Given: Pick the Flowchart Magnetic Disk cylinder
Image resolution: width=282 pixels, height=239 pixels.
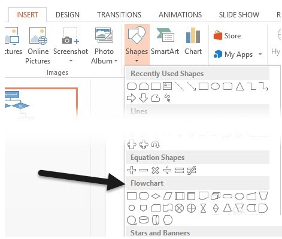Looking at the screenshot, I should 144,220.
